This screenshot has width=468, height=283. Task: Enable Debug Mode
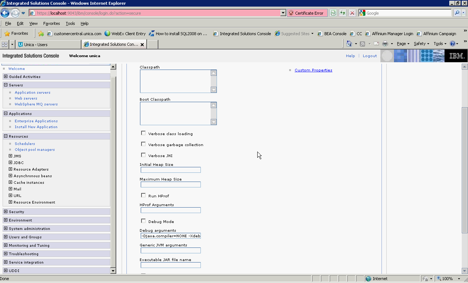(x=143, y=221)
